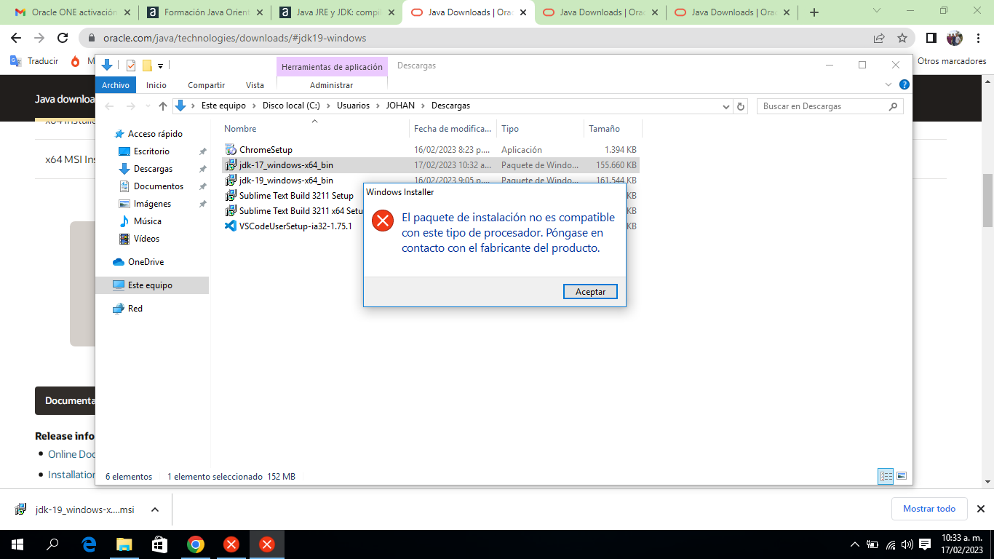The height and width of the screenshot is (559, 994).
Task: Select Red in navigation pane
Action: click(135, 309)
